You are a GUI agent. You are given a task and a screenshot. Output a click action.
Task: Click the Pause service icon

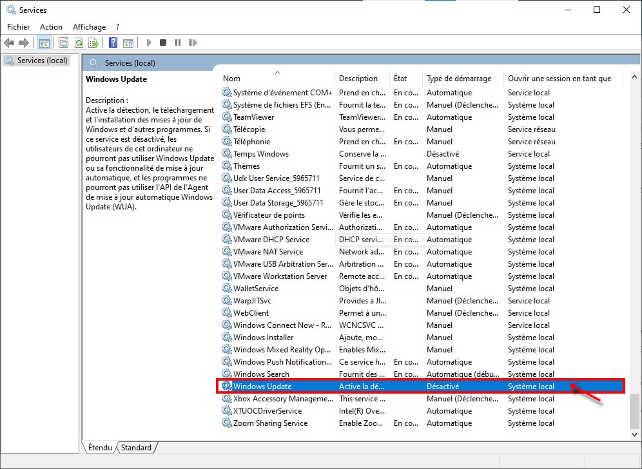[178, 43]
